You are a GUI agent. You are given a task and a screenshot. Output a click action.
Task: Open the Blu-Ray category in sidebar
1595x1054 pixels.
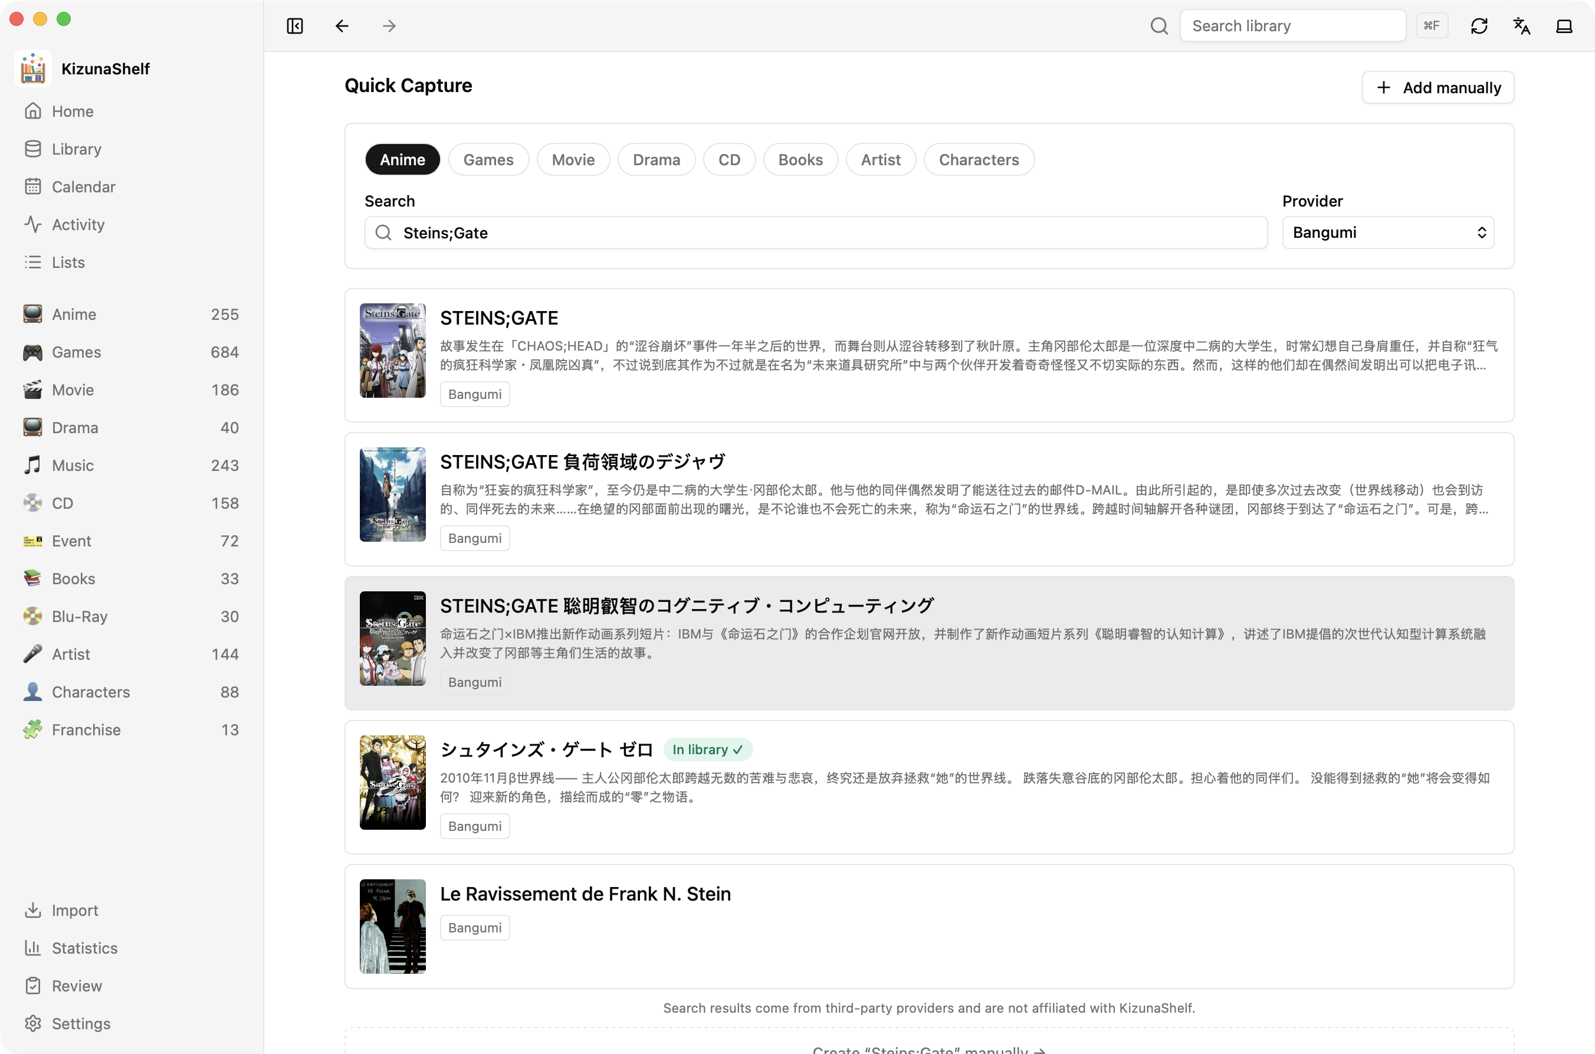pyautogui.click(x=132, y=616)
